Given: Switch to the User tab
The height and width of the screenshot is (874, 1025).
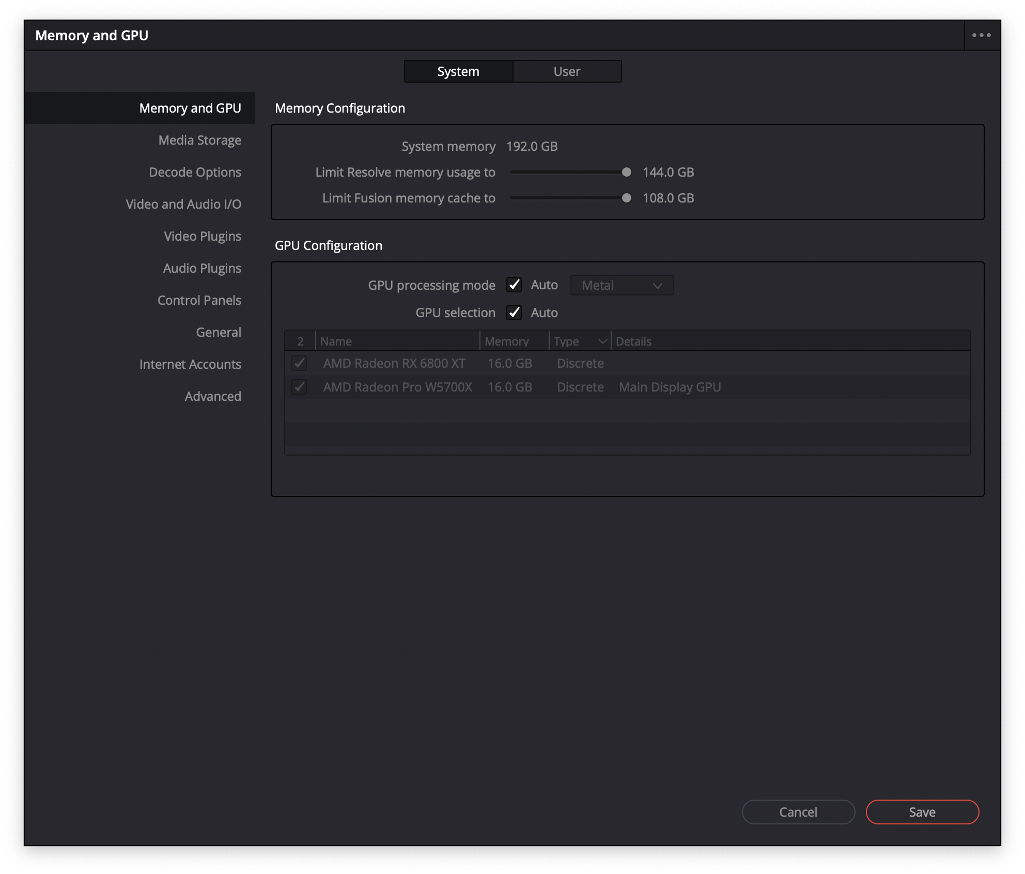Looking at the screenshot, I should (x=567, y=71).
